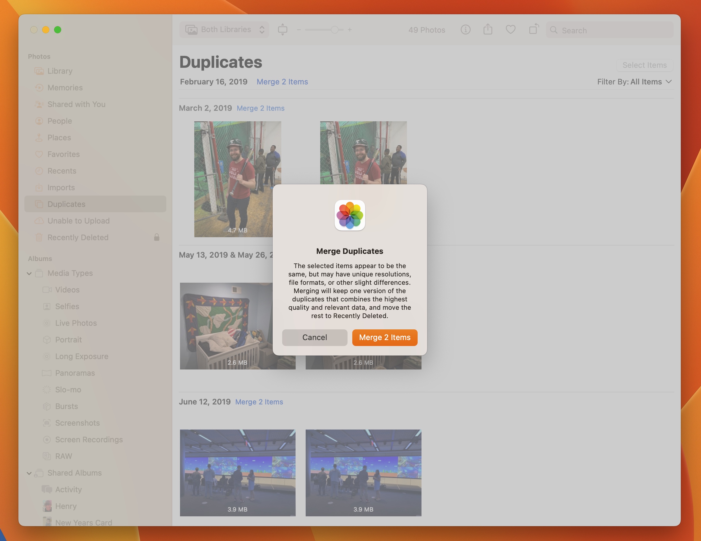
Task: Click the lock icon beside Recently Deleted
Action: point(157,238)
